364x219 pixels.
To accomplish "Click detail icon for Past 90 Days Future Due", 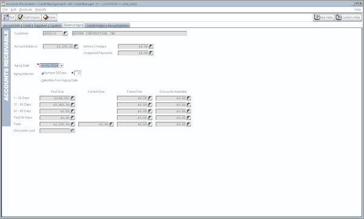I will tap(150, 118).
